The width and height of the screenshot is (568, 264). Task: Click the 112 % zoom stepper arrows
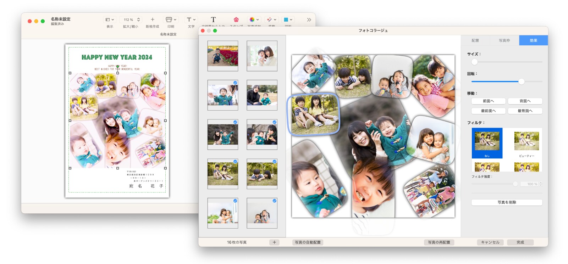(x=138, y=20)
